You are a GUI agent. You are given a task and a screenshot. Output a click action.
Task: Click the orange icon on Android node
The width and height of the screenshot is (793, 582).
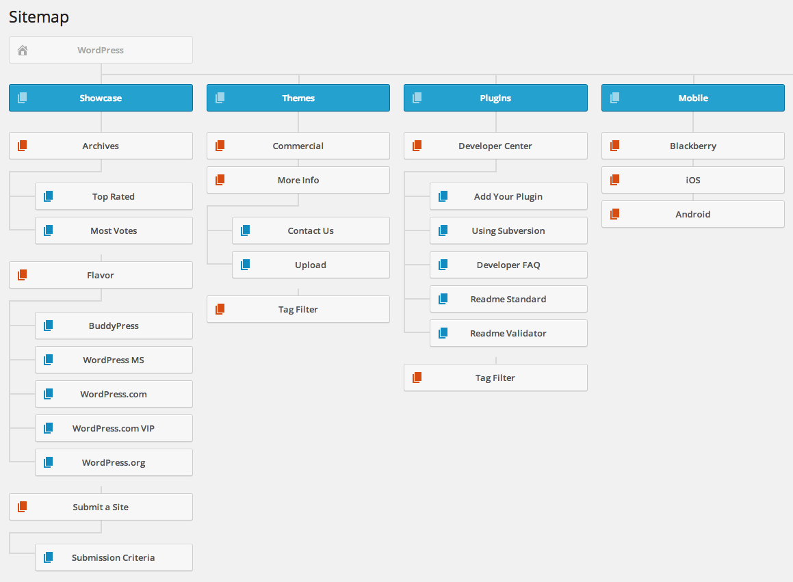click(x=615, y=214)
